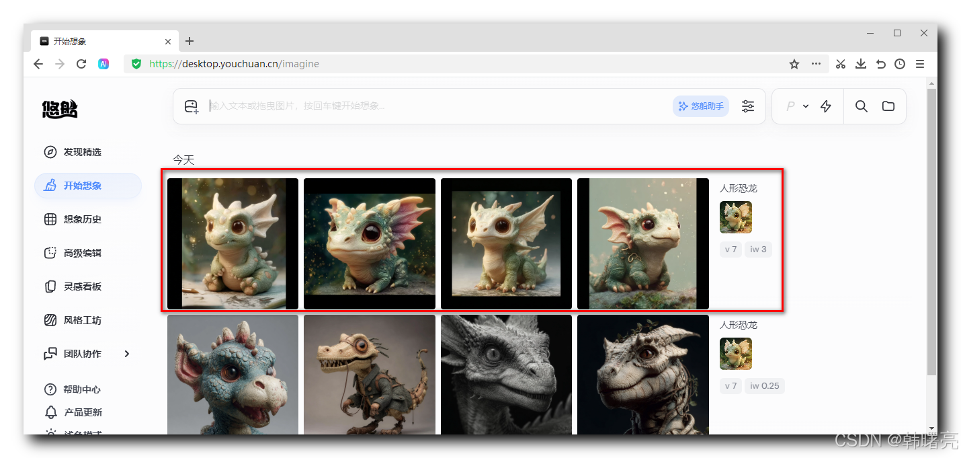This screenshot has height=458, width=961.
Task: Click the browser back arrow
Action: 38,64
